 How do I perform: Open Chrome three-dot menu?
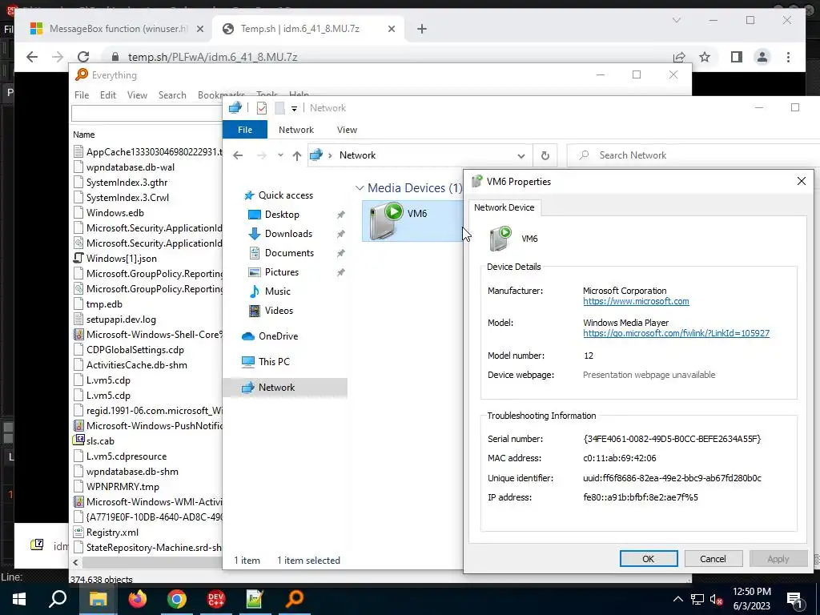[x=788, y=57]
